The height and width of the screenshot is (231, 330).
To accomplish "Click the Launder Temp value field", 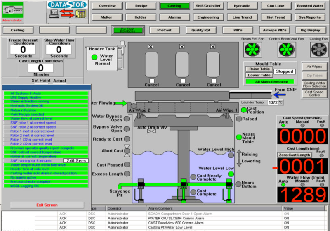I will pos(272,102).
